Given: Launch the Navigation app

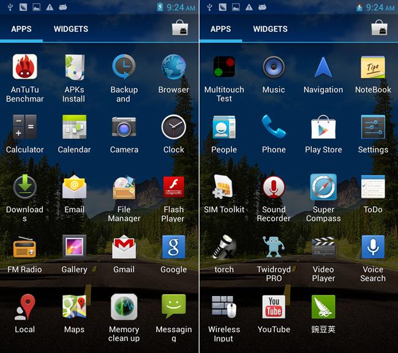Looking at the screenshot, I should click(323, 67).
